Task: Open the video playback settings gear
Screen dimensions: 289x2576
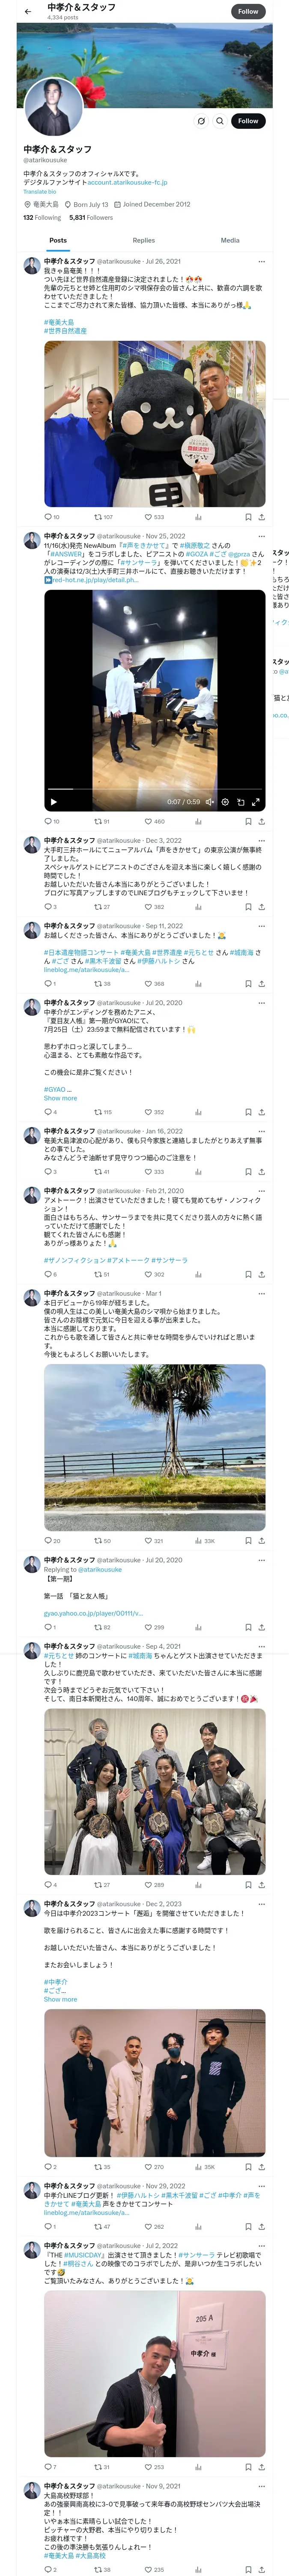Action: point(225,802)
